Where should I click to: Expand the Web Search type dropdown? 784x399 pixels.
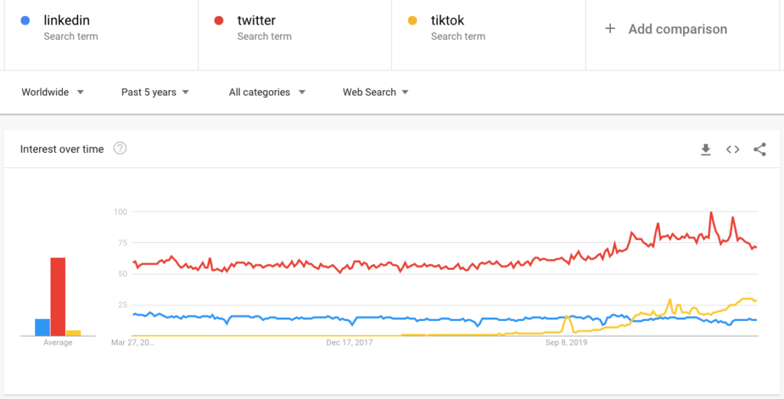[375, 92]
